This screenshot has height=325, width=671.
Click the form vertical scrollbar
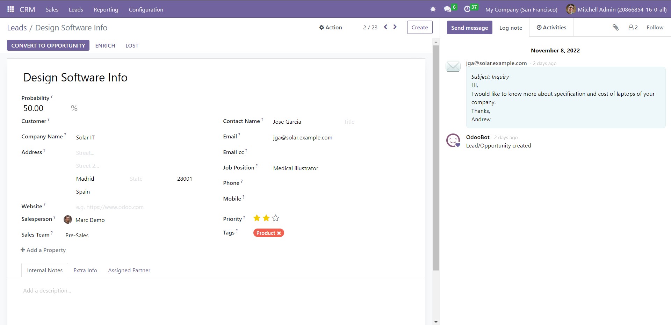tap(436, 157)
